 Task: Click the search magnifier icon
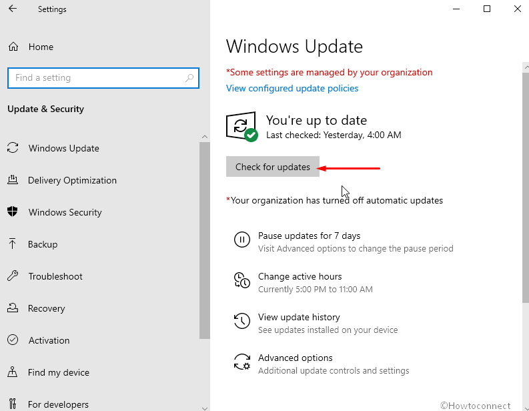point(189,78)
